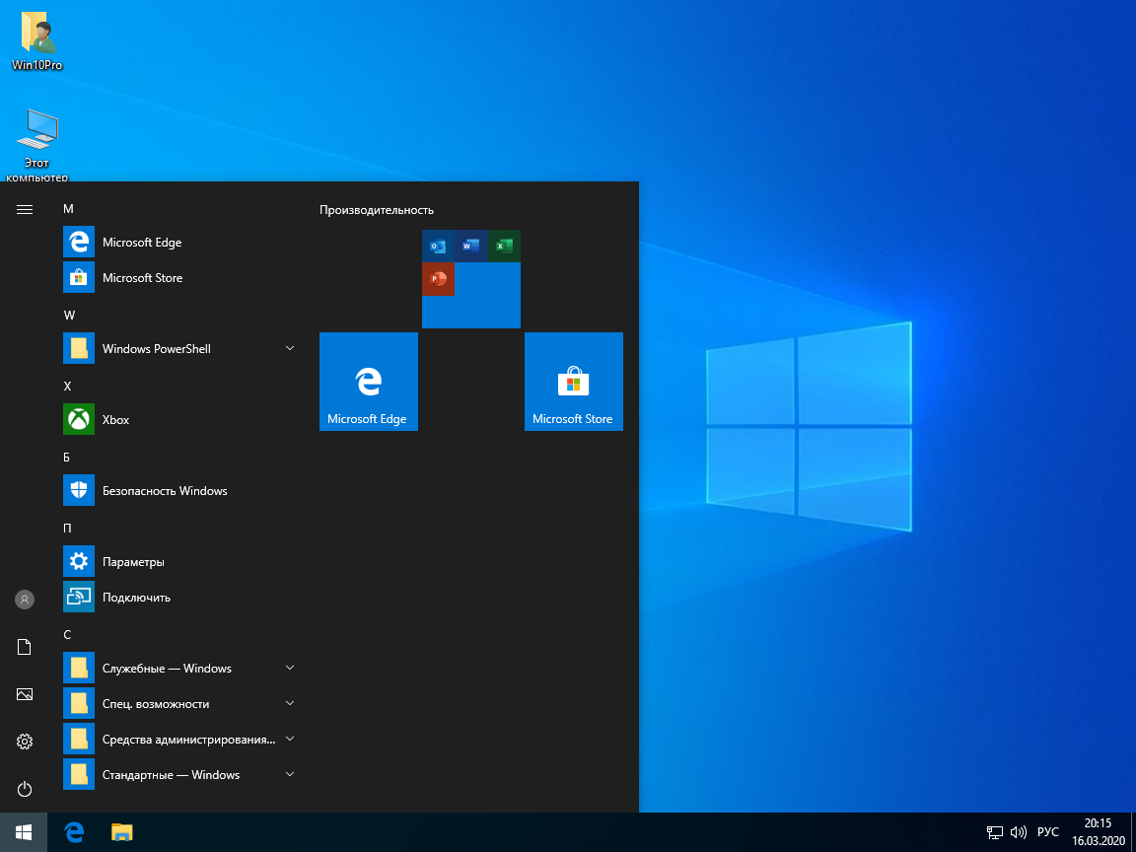This screenshot has height=852, width=1136.
Task: Open the Power button in Start menu
Action: [25, 789]
